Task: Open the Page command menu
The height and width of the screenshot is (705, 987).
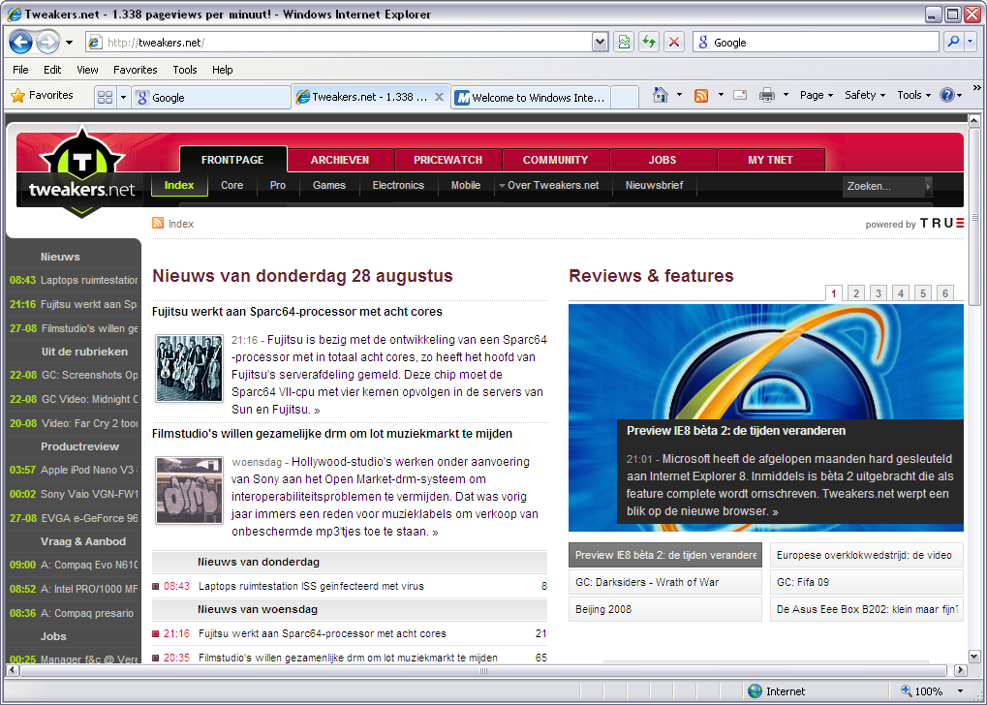Action: point(817,95)
